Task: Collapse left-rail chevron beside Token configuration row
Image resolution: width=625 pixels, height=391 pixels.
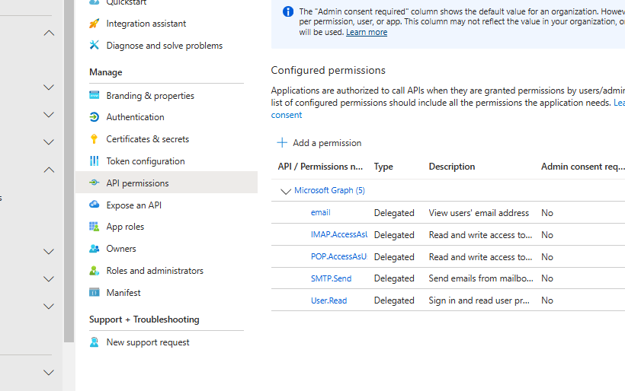Action: tap(49, 170)
